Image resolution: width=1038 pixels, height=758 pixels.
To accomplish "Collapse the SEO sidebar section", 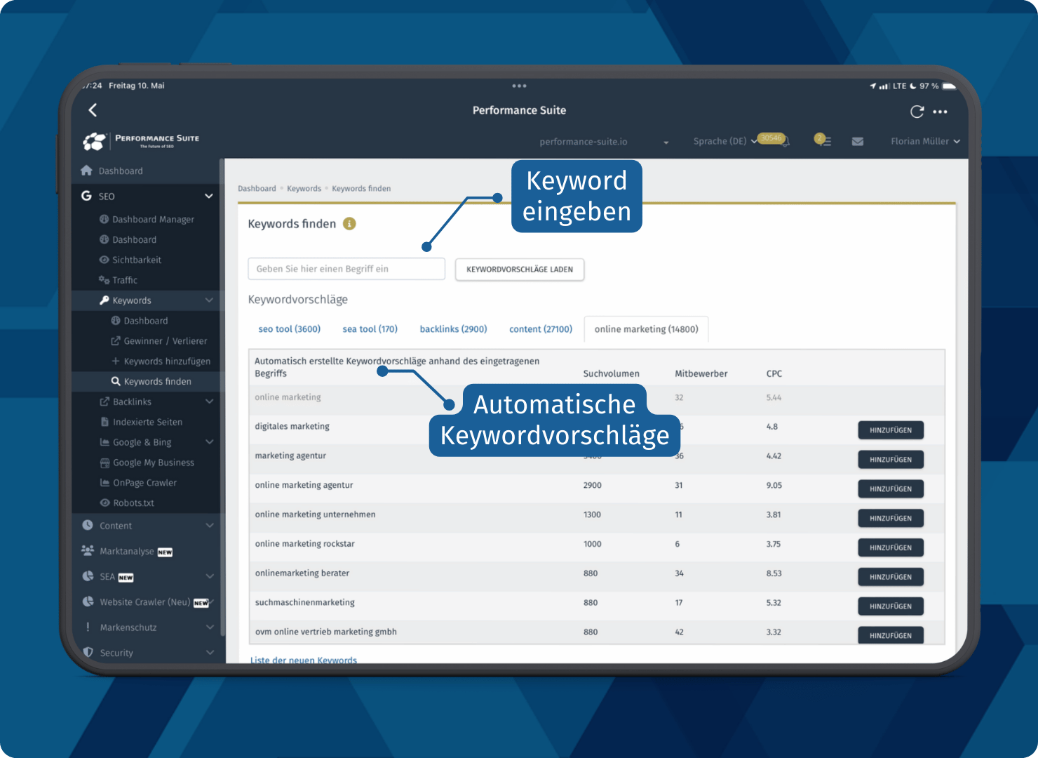I will (208, 196).
